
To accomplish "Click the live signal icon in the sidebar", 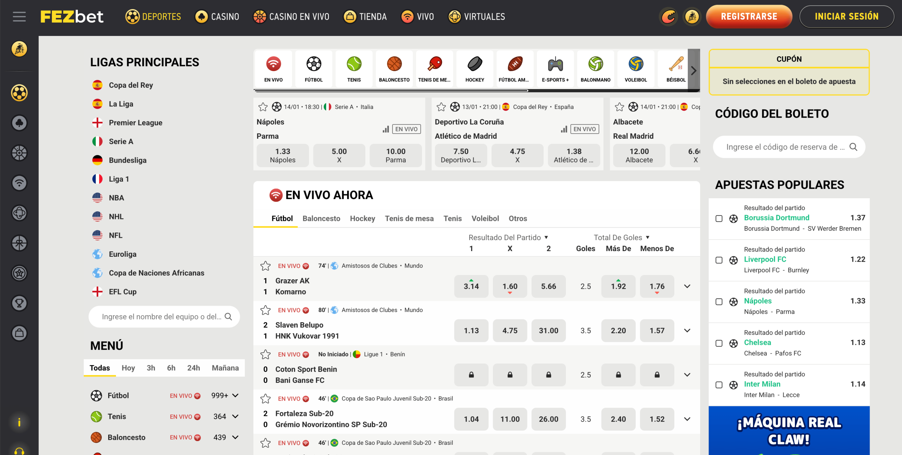I will 19,183.
